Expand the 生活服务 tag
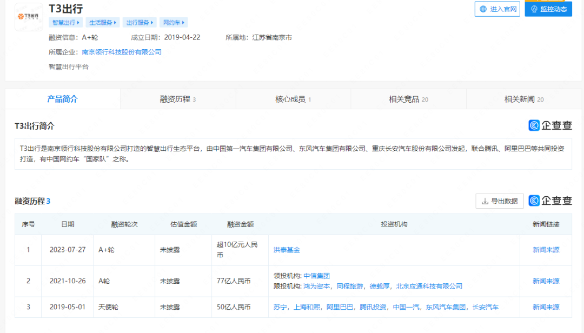The height and width of the screenshot is (333, 584). pyautogui.click(x=102, y=22)
